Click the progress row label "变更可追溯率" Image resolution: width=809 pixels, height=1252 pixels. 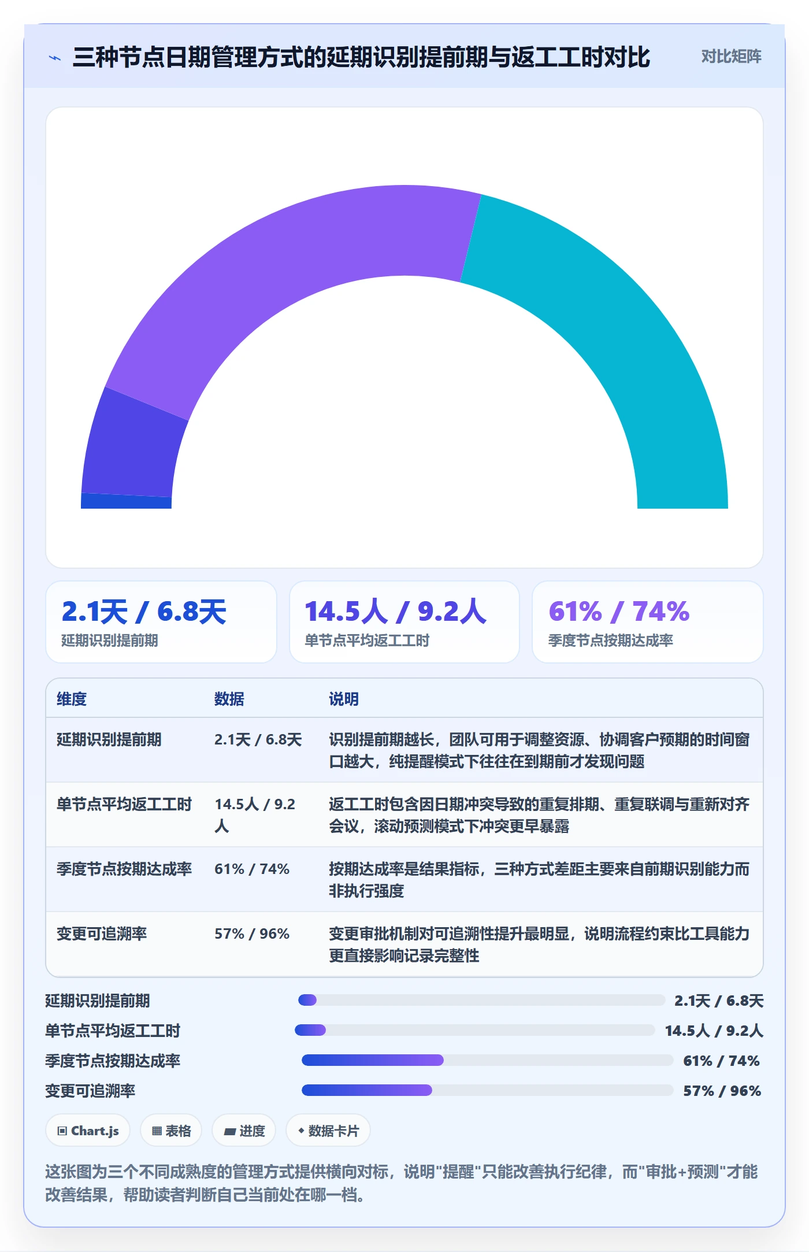[x=90, y=1091]
